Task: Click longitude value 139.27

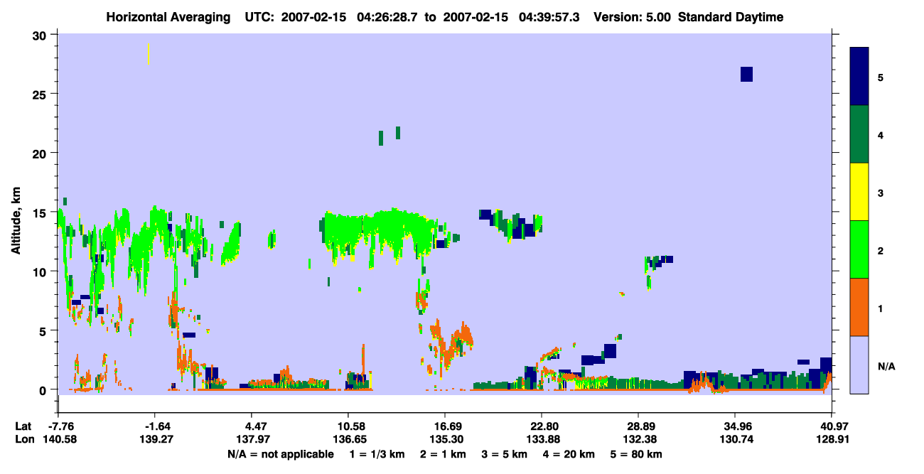Action: tap(155, 439)
